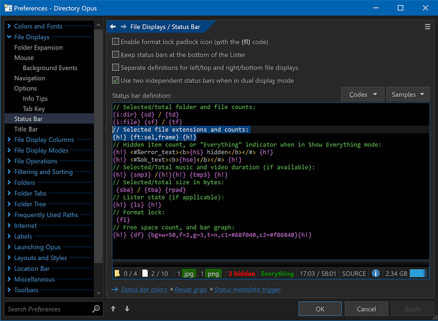Click '17:03 / 58:01' duration in preview
Viewport: 438px width, 321px height.
pos(318,273)
